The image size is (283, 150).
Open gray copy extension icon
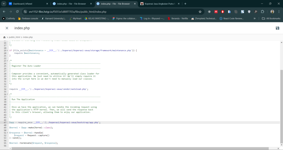coord(236,12)
